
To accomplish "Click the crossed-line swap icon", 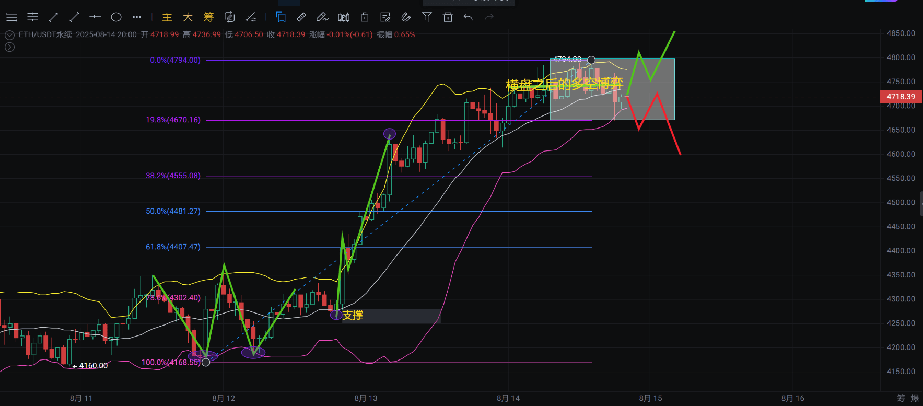I will 251,17.
